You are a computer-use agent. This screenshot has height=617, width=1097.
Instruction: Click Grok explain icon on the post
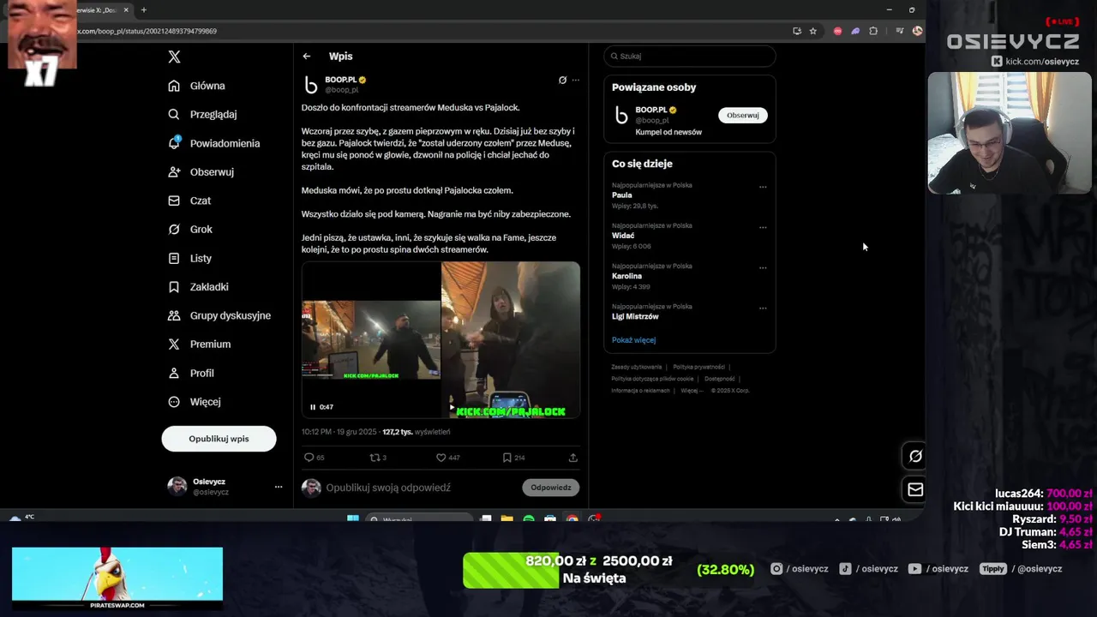(x=562, y=80)
